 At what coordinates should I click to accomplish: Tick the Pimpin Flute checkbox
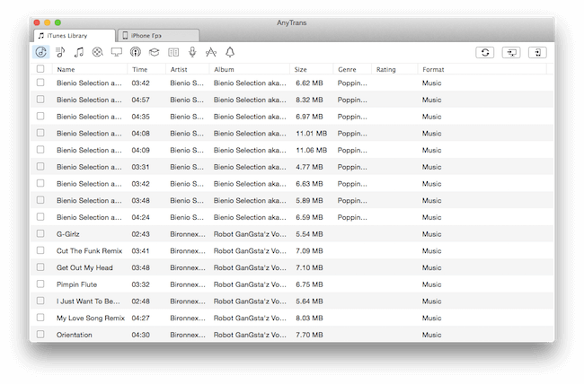click(x=40, y=284)
